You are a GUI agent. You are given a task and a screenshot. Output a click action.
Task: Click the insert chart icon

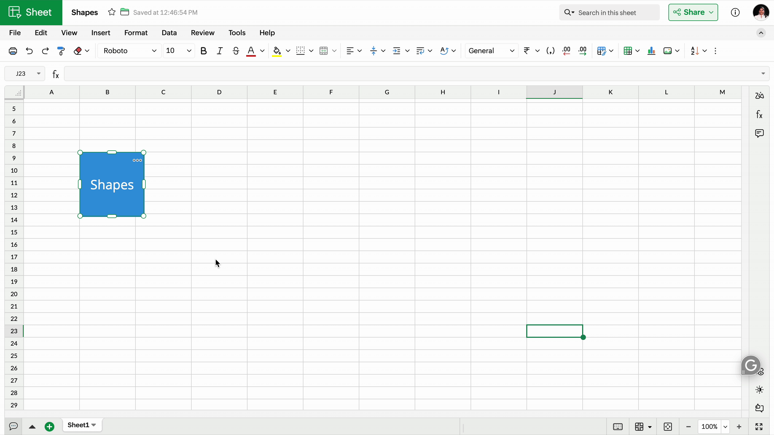(651, 51)
